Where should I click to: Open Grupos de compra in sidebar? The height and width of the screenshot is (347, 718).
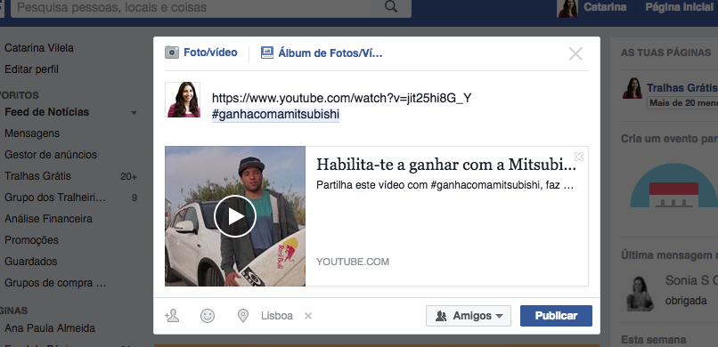point(55,283)
